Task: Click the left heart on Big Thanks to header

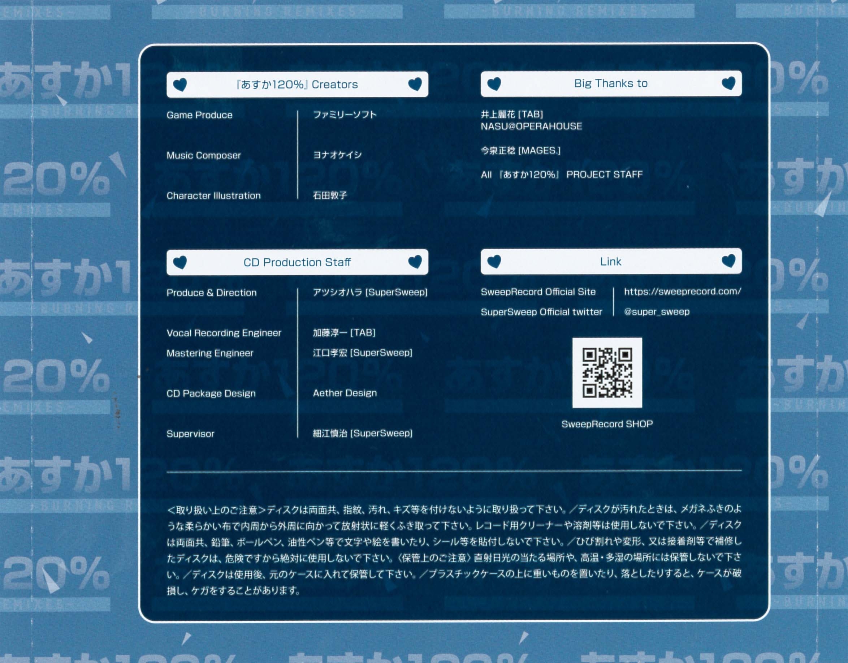Action: tap(494, 83)
